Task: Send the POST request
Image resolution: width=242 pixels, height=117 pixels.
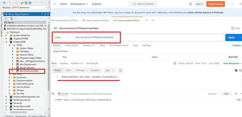Action: [231, 37]
